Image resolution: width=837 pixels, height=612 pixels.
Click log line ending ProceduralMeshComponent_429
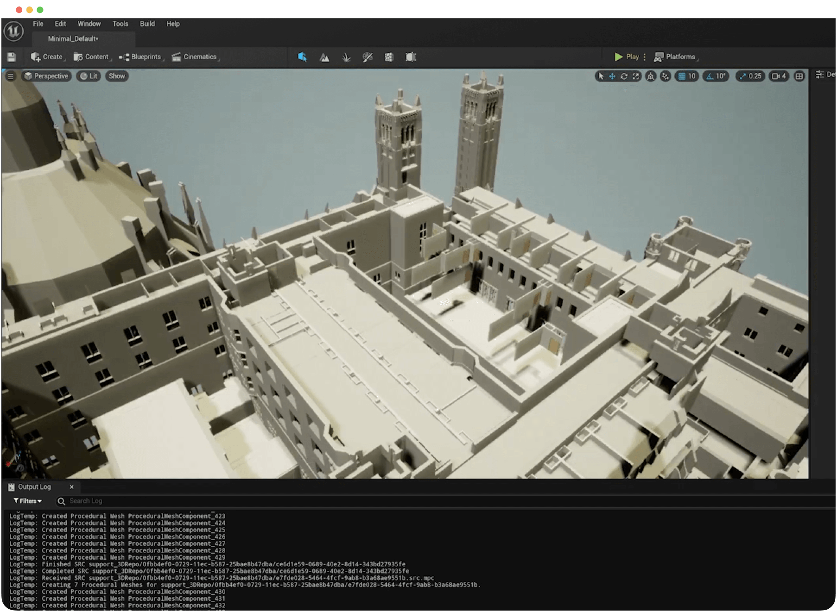pos(117,557)
